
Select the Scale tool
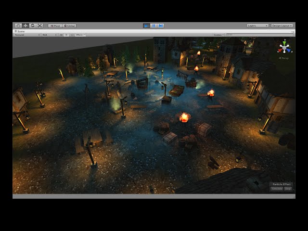39,26
